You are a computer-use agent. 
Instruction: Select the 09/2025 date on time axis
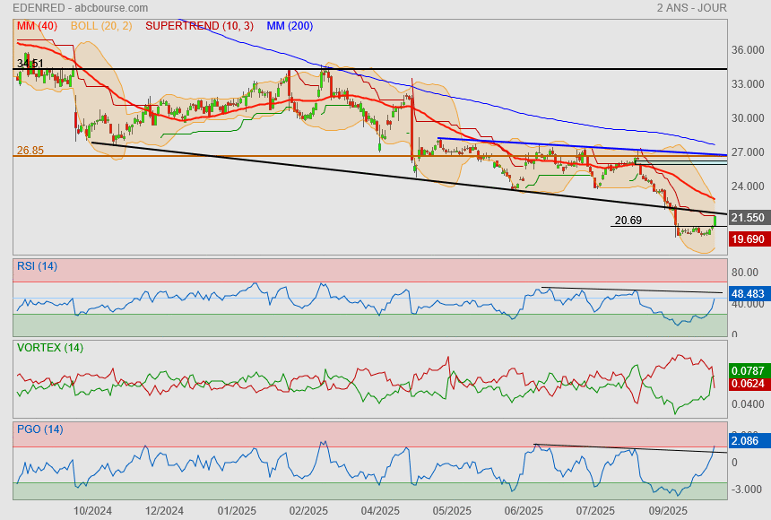coord(667,510)
